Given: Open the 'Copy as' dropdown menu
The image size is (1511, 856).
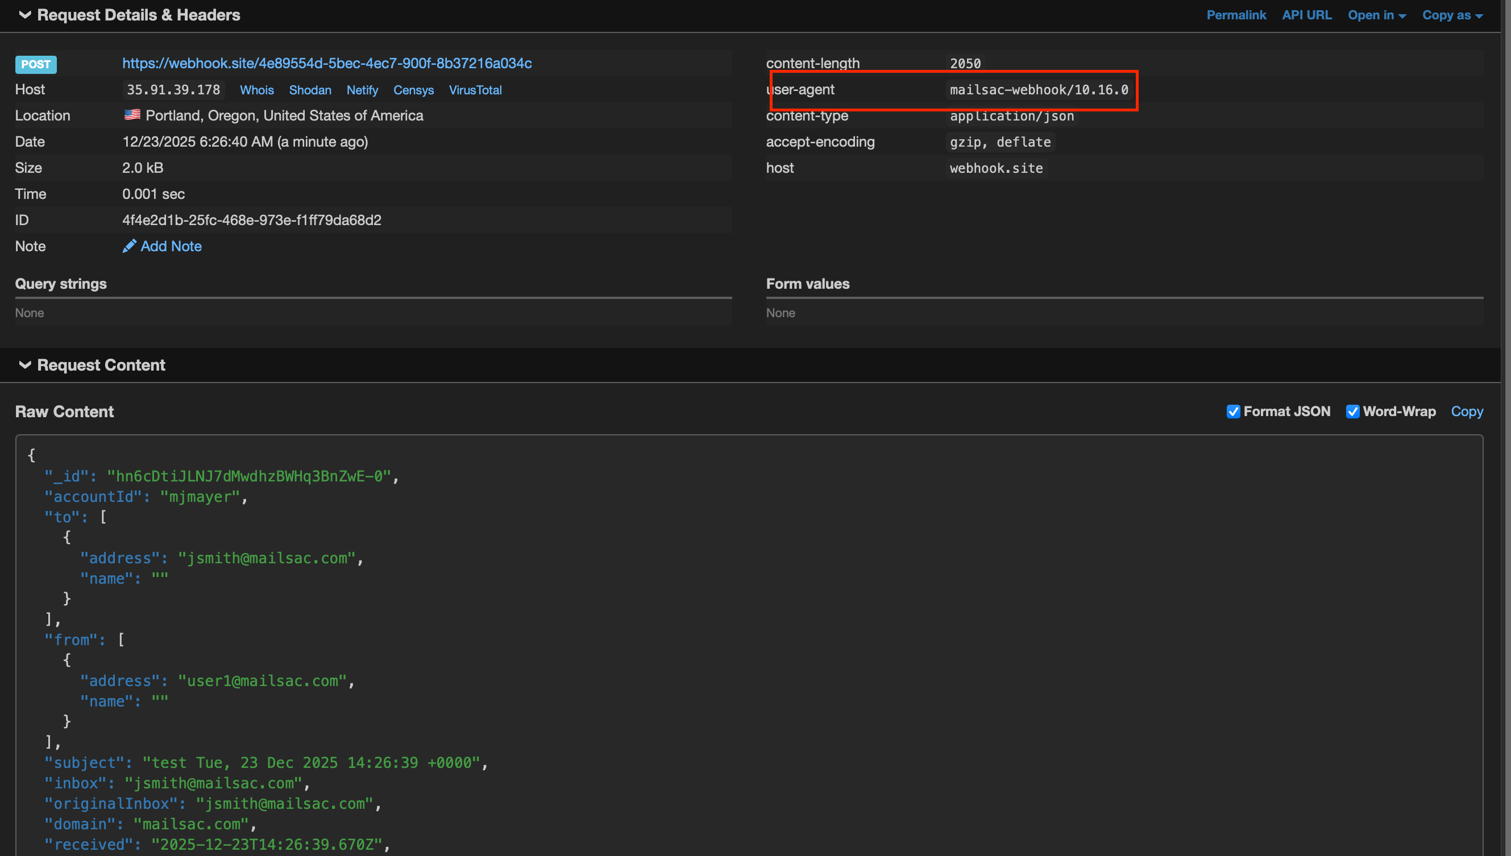Looking at the screenshot, I should (x=1452, y=15).
